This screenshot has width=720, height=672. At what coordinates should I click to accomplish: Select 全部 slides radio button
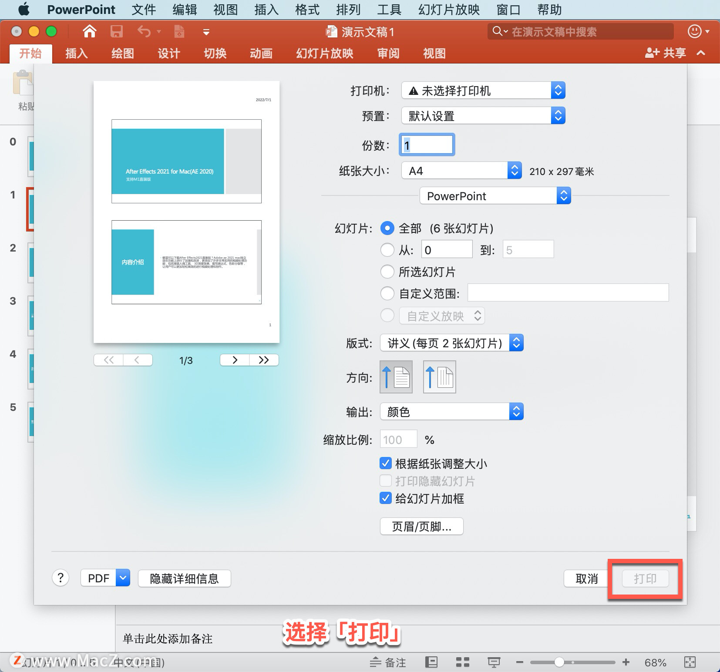tap(387, 228)
